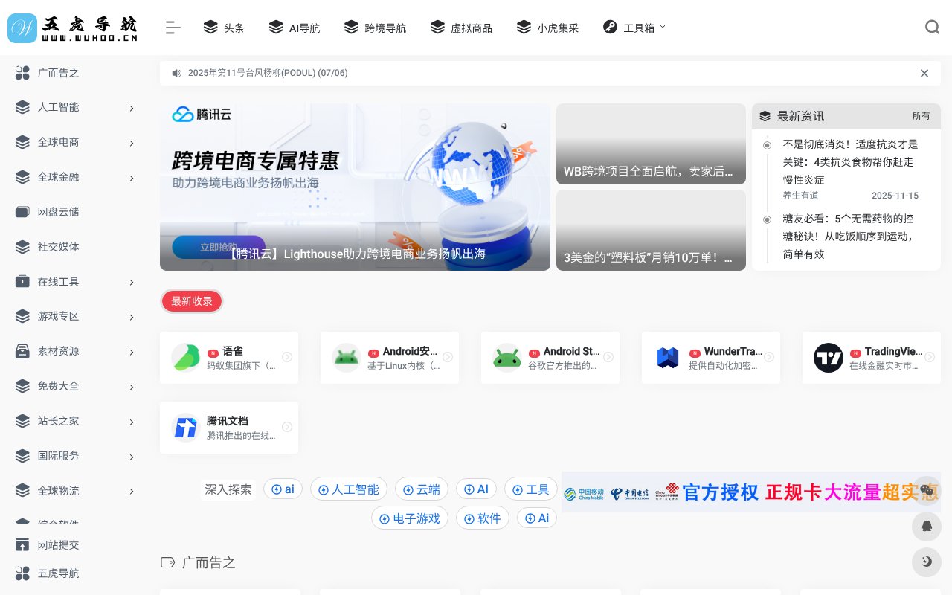Click the speaker icon in the announcement bar
The height and width of the screenshot is (595, 952).
176,73
